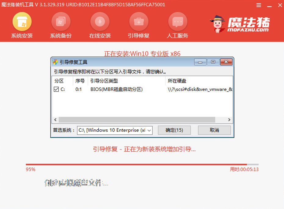Image resolution: width=284 pixels, height=209 pixels.
Task: Select the 系统安装 system install icon
Action: pyautogui.click(x=22, y=22)
